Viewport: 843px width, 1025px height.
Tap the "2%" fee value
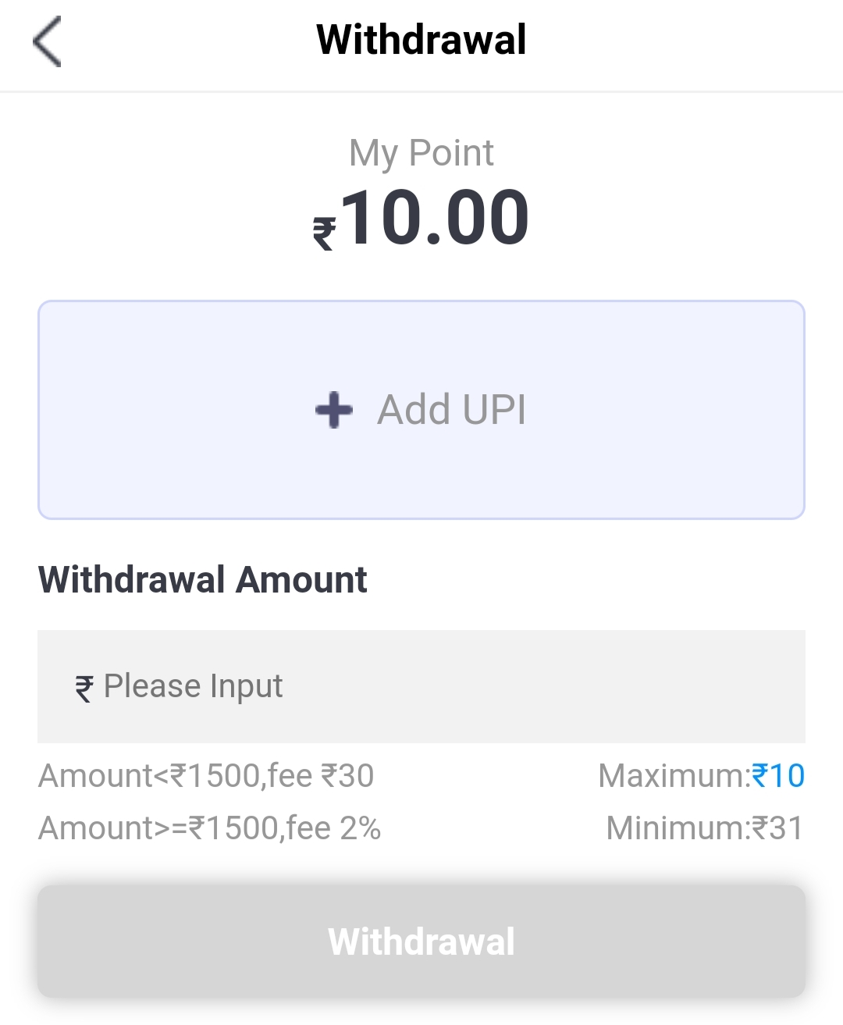click(x=360, y=828)
